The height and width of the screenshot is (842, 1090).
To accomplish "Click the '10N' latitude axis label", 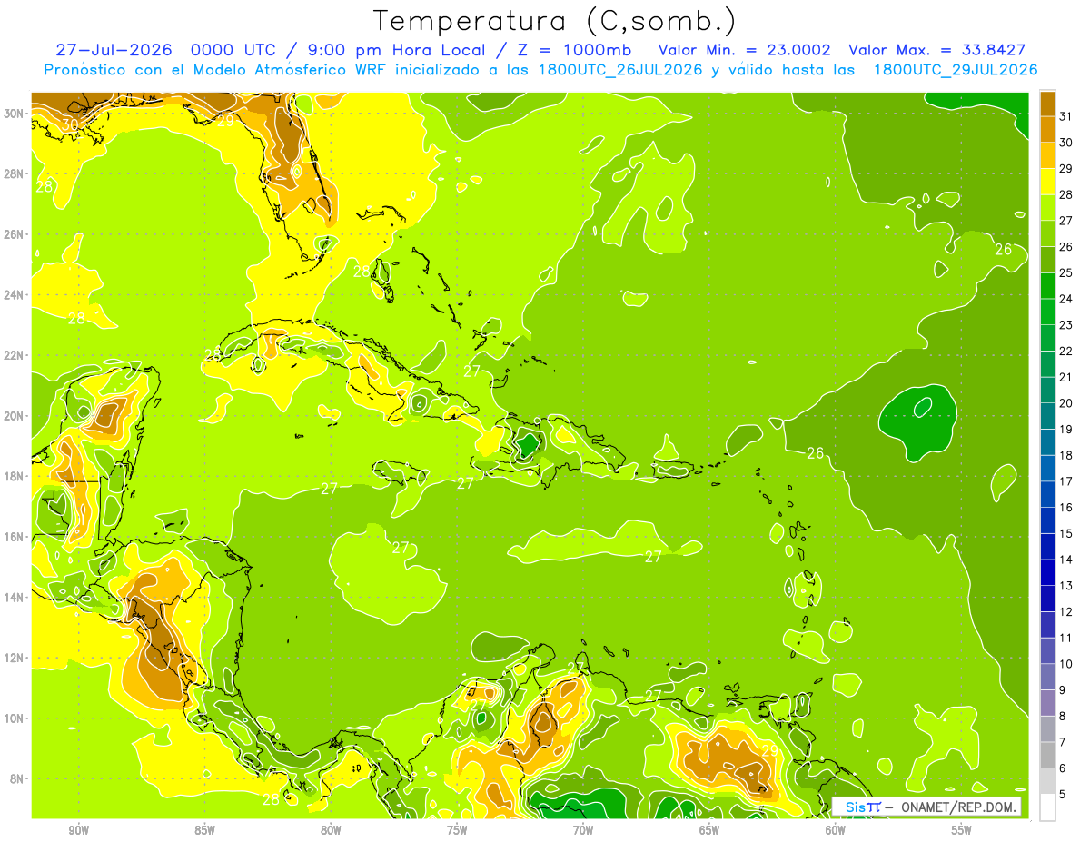I will click(15, 718).
